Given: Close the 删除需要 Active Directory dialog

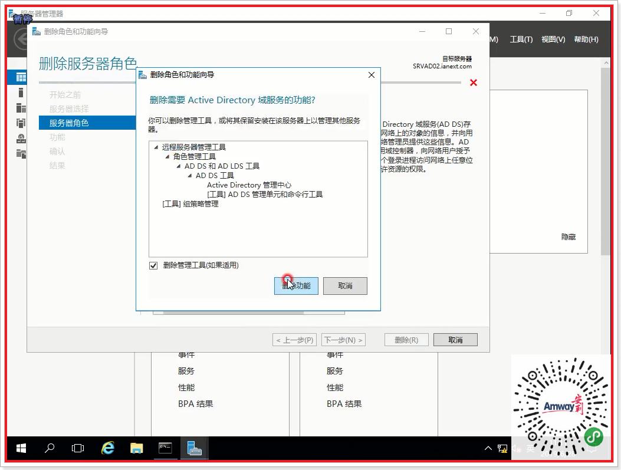Looking at the screenshot, I should coord(371,75).
